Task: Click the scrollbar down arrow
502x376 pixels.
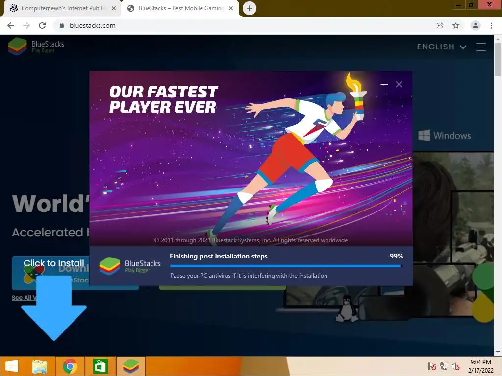Action: pos(498,352)
